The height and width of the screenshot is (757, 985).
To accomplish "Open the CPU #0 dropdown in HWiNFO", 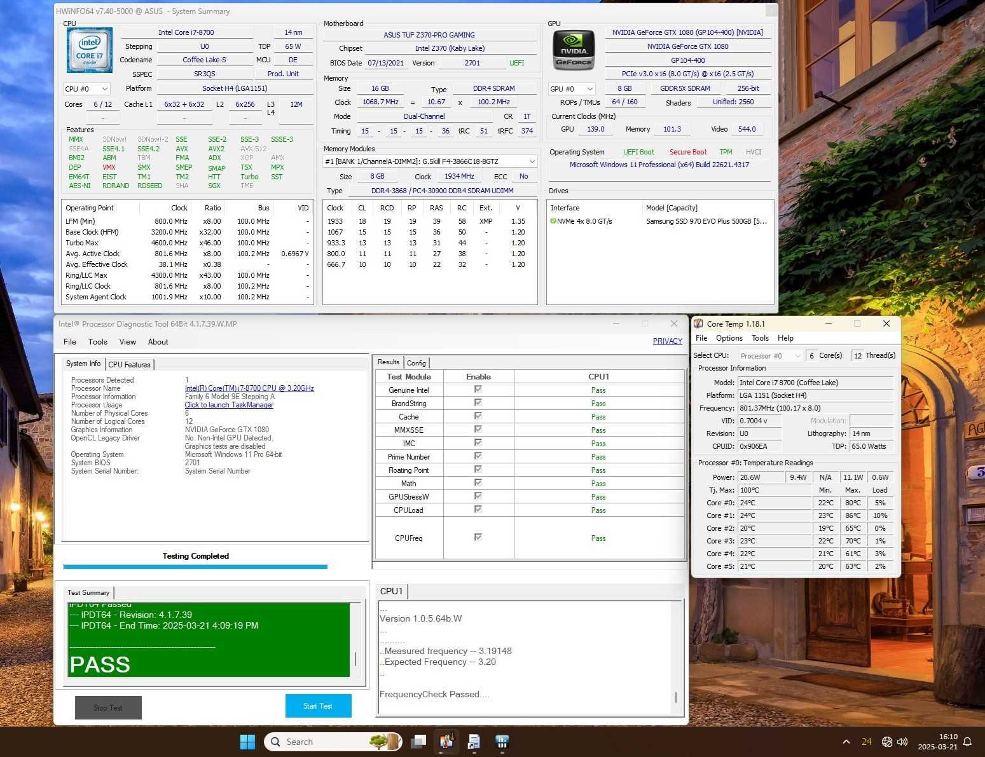I will click(86, 89).
